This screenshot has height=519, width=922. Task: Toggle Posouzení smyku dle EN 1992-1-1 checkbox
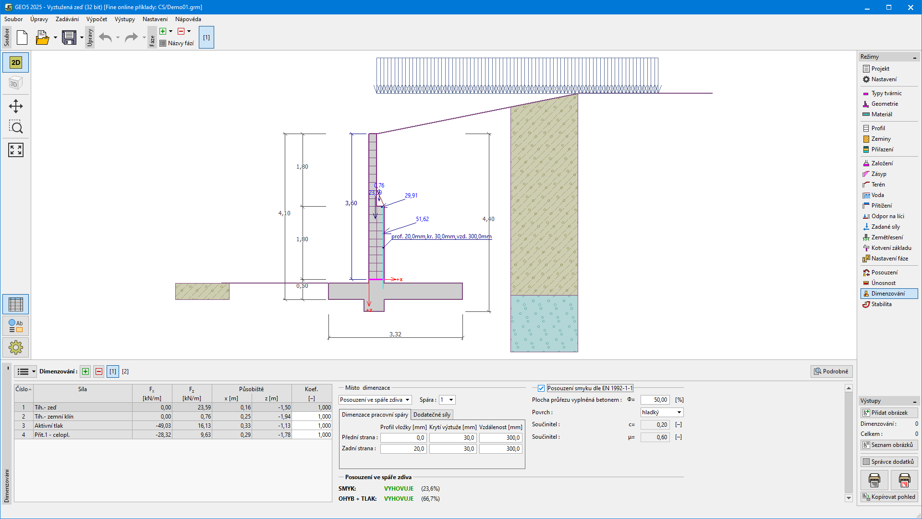[541, 388]
